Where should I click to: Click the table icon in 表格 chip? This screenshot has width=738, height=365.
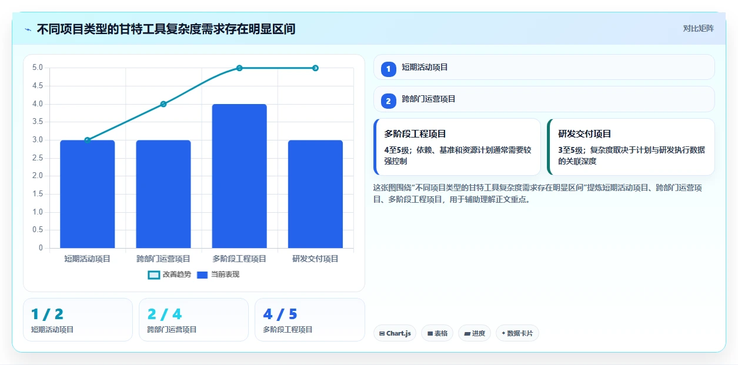tap(430, 333)
